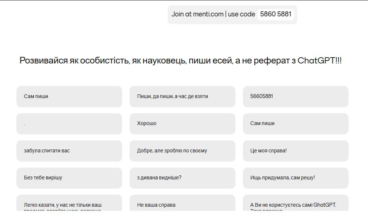The image size is (368, 218).
Task: Click the word 'ChatGPT!!!' in the heading
Action: [320, 61]
